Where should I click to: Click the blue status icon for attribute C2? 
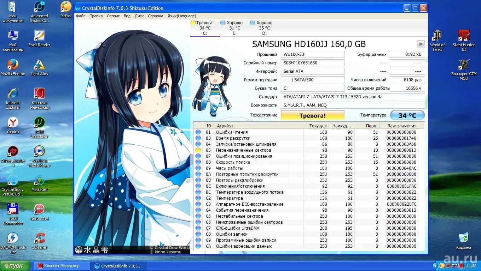click(198, 198)
